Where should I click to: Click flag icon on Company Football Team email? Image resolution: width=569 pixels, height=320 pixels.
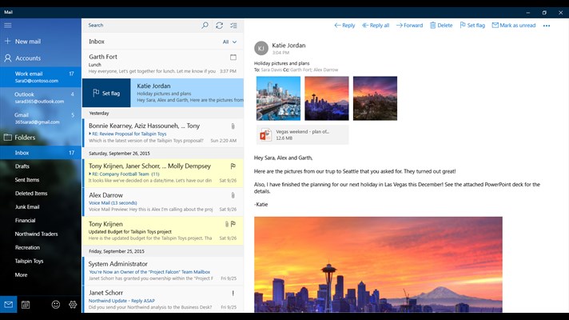tap(233, 166)
